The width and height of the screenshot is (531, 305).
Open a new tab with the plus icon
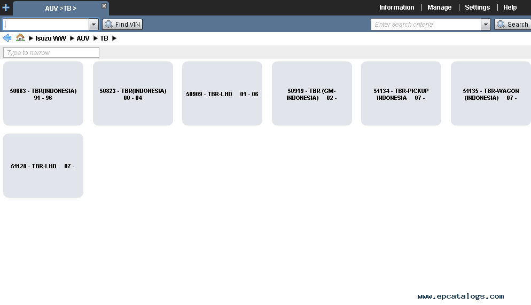[6, 7]
